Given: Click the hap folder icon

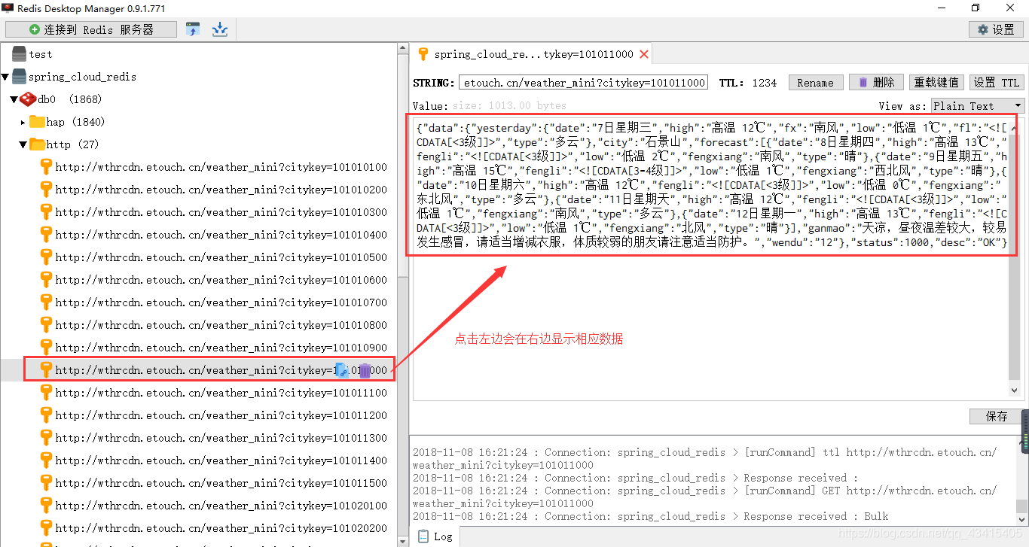Looking at the screenshot, I should tap(37, 122).
